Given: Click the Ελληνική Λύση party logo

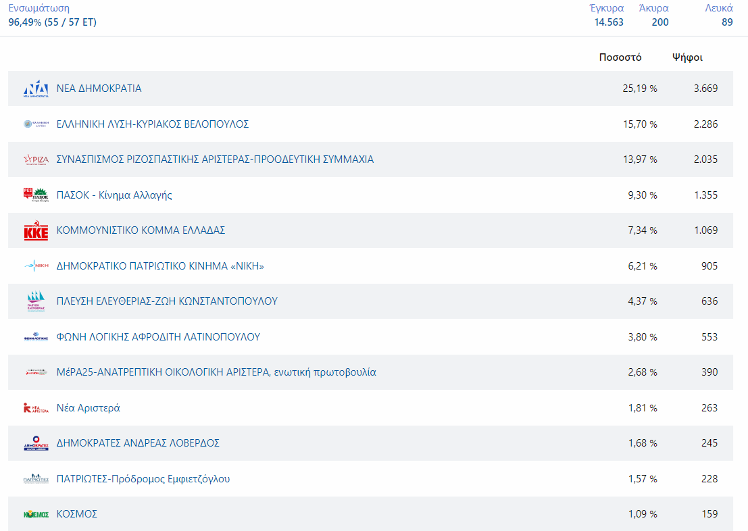Looking at the screenshot, I should [x=36, y=124].
